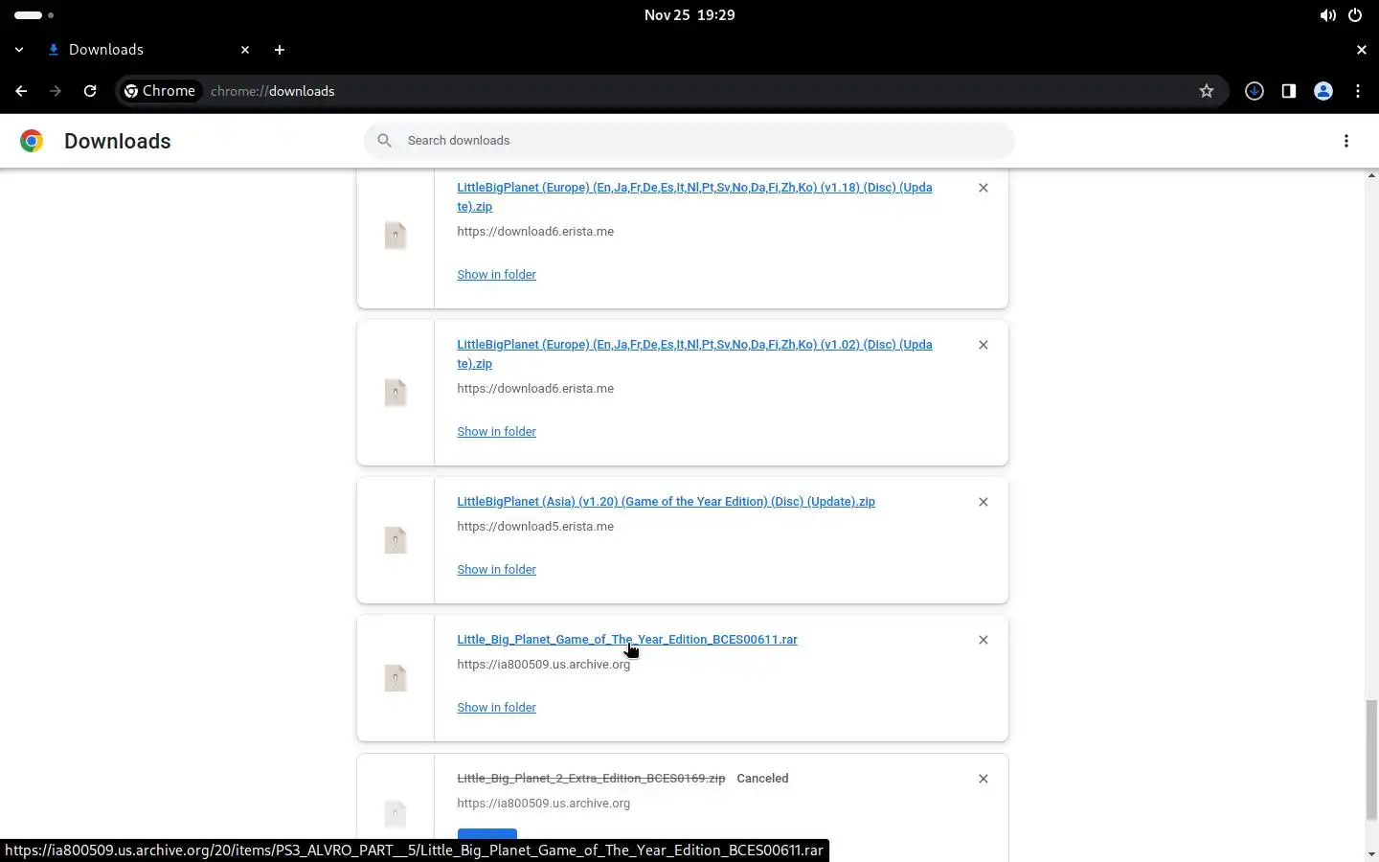Viewport: 1379px width, 862px height.
Task: Click file icon of Asia v1.20 download
Action: tap(396, 540)
